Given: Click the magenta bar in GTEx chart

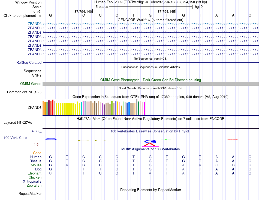Looking at the screenshot, I should pos(144,109).
